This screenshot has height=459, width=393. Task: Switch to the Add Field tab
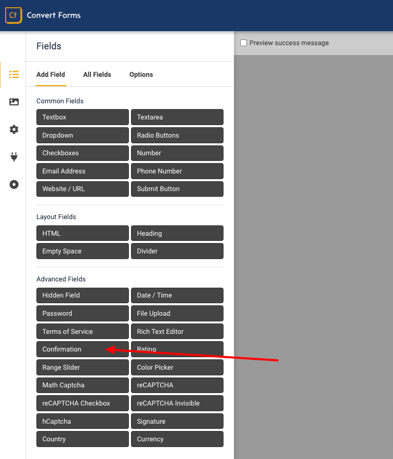51,75
